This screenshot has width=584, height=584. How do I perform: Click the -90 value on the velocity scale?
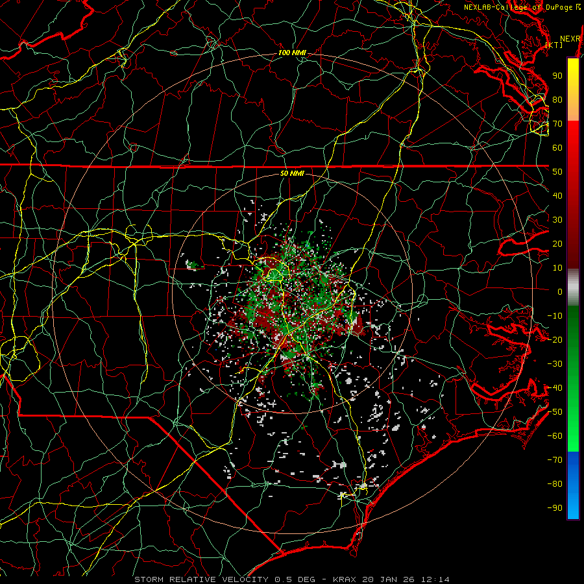[x=555, y=508]
